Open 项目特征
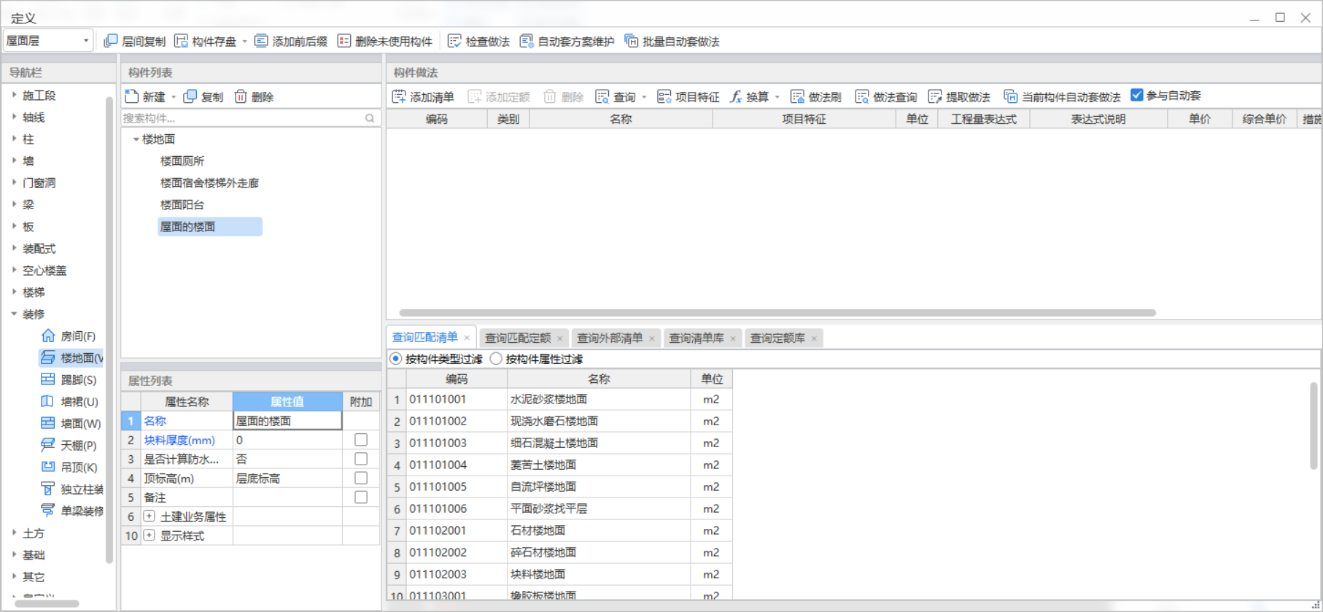 [x=688, y=96]
